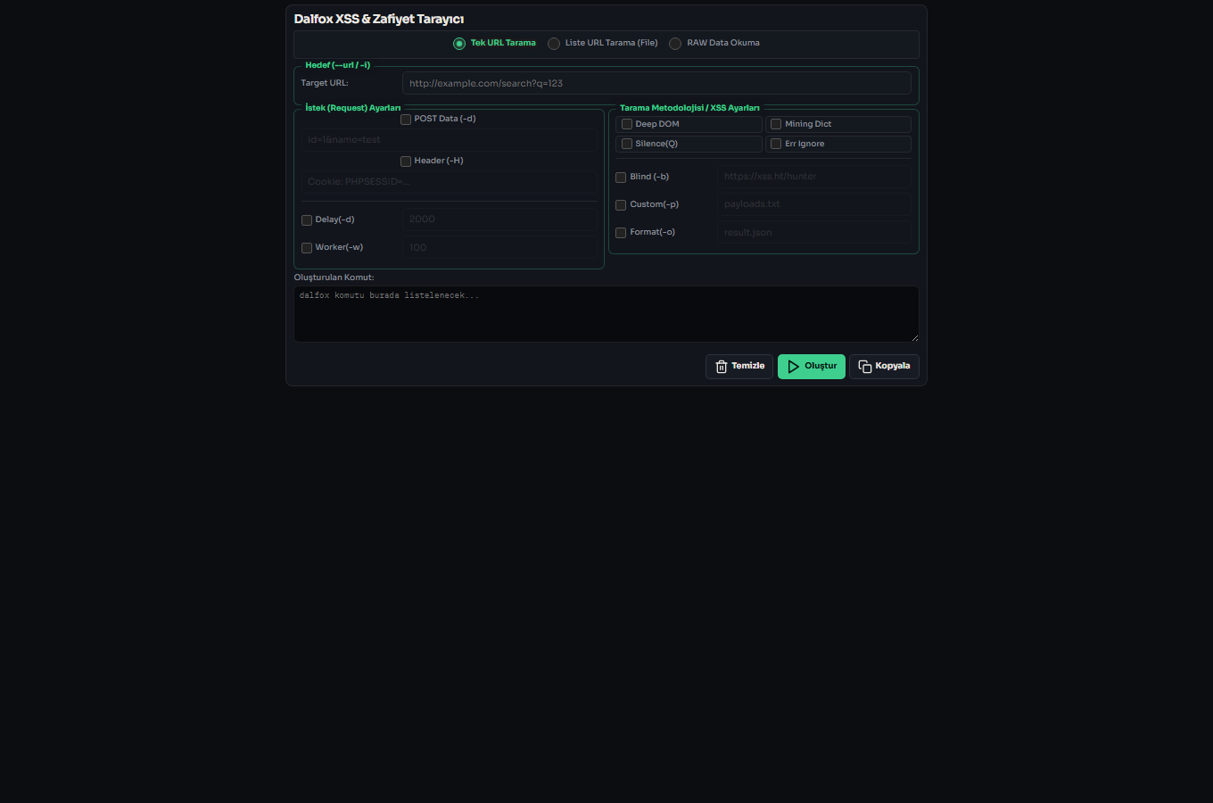The width and height of the screenshot is (1213, 803).
Task: Click the Hedef (--url / -i) heading
Action: coord(338,65)
